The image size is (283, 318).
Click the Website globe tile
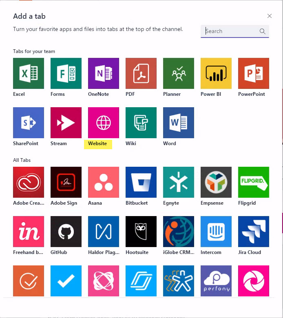point(104,123)
